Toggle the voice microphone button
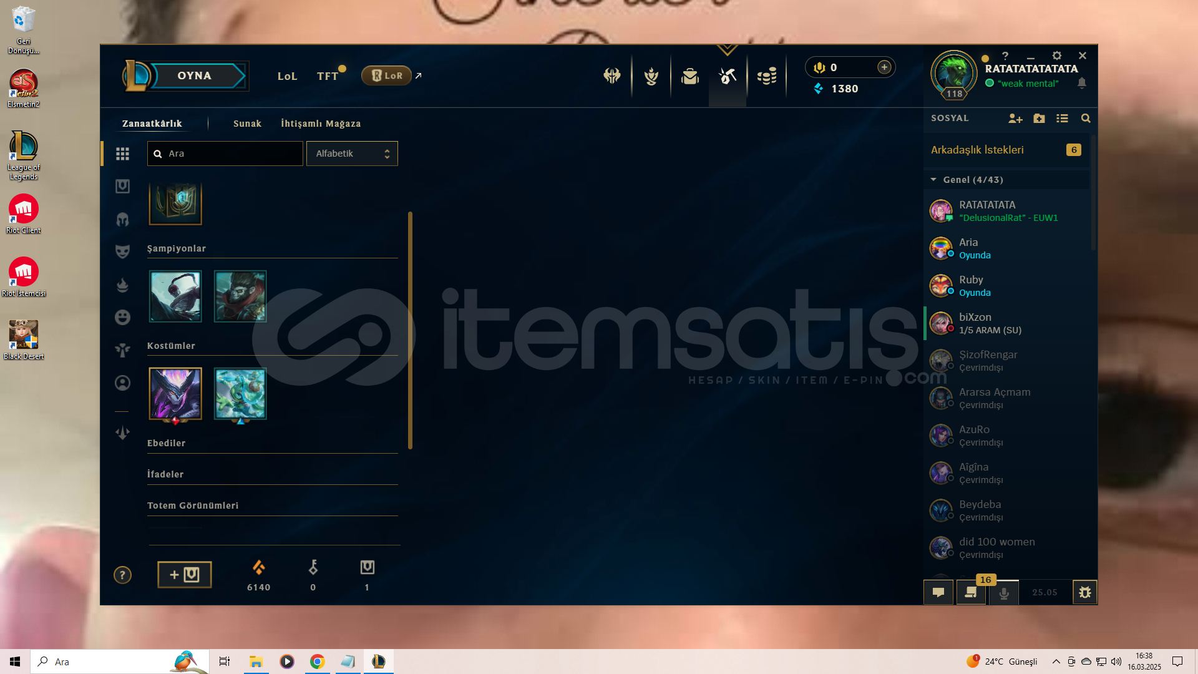Screen dimensions: 1198x674 (1004, 592)
